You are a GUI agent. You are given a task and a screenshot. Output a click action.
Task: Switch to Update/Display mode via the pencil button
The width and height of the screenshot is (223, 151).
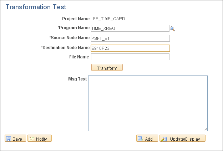182,139
